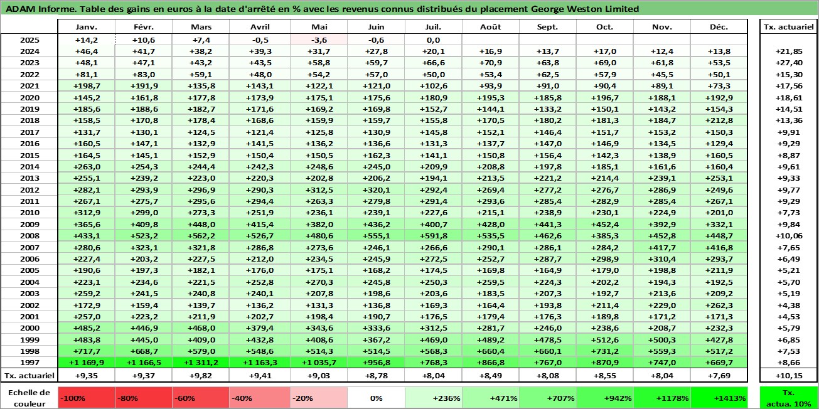Click the Déc. actuarial rate +7,69
819x409 pixels.
(719, 375)
